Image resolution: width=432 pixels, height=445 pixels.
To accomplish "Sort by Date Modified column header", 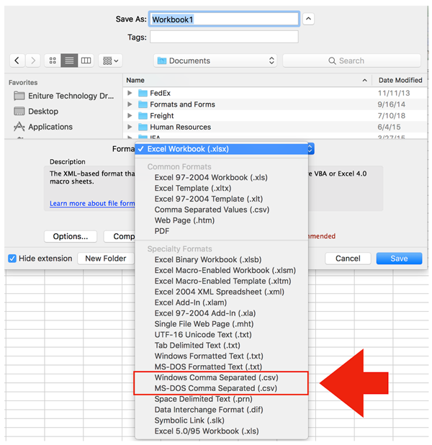I will (400, 81).
